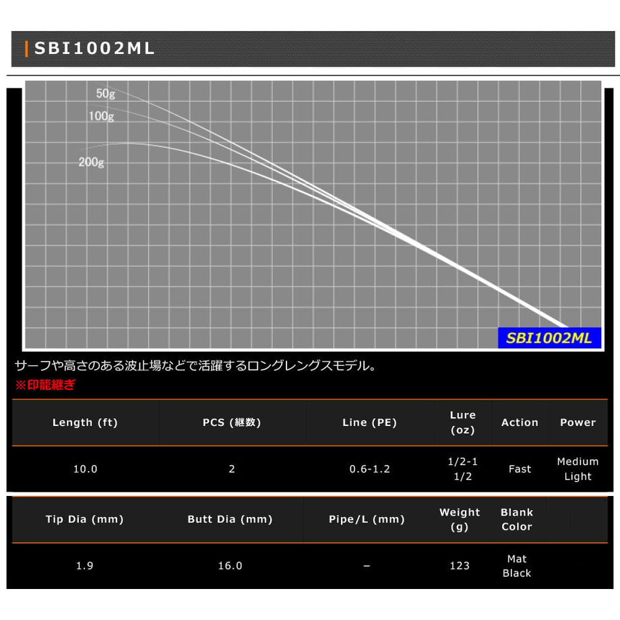Screen dimensions: 620x620
Task: Click the Tip Dia (mm) header
Action: (85, 519)
